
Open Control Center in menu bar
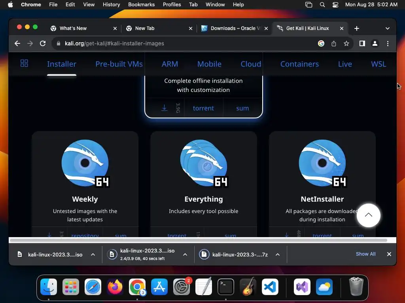335,5
